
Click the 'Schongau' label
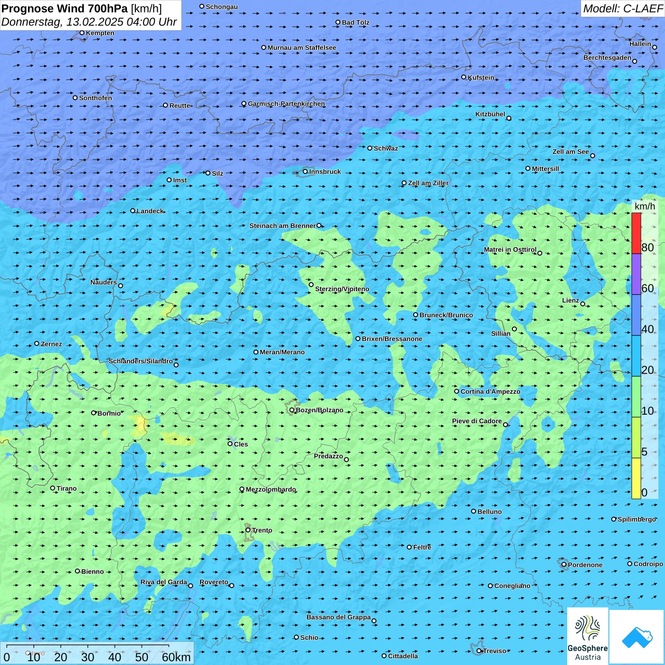click(x=222, y=7)
